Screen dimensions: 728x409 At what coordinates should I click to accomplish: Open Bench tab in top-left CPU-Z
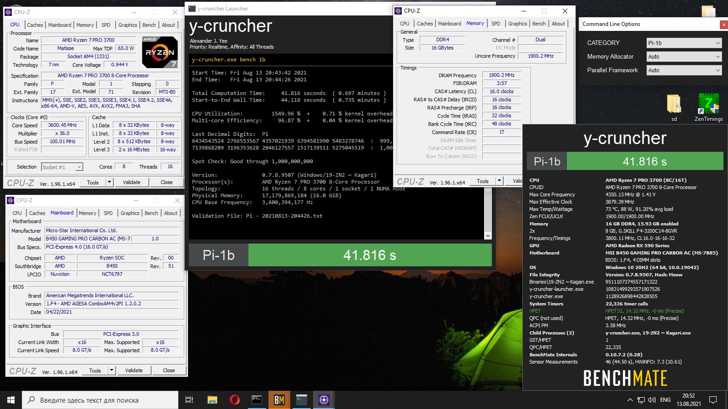coord(149,25)
